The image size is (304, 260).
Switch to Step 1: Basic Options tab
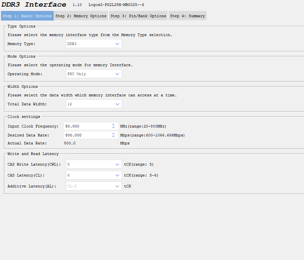tap(27, 16)
